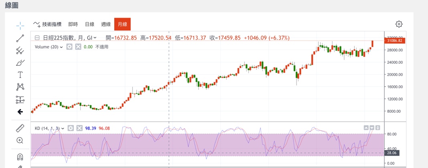428x168 pixels.
Task: Click the back arrow in left toolbar
Action: [20, 112]
